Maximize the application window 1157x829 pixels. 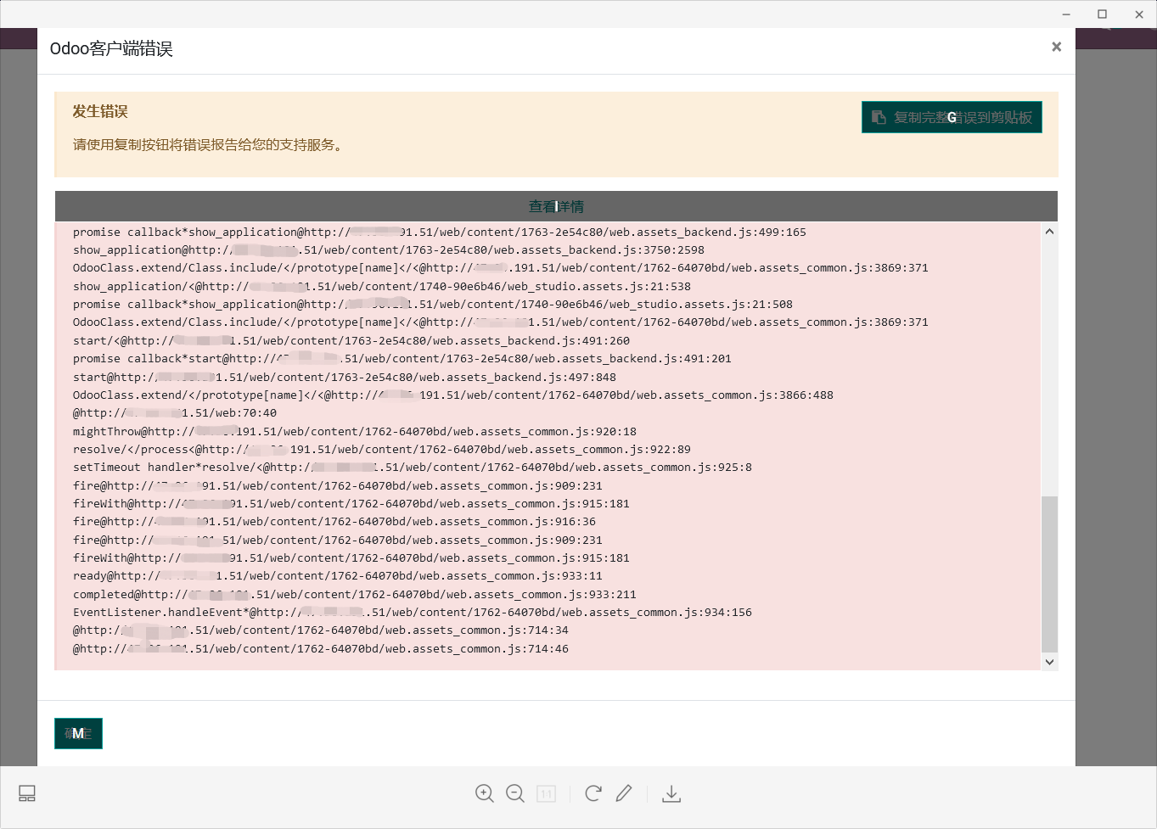point(1103,14)
